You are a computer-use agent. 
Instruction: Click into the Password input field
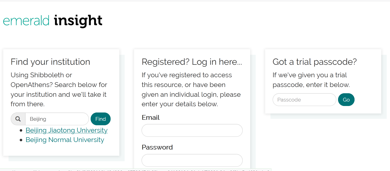[192, 160]
